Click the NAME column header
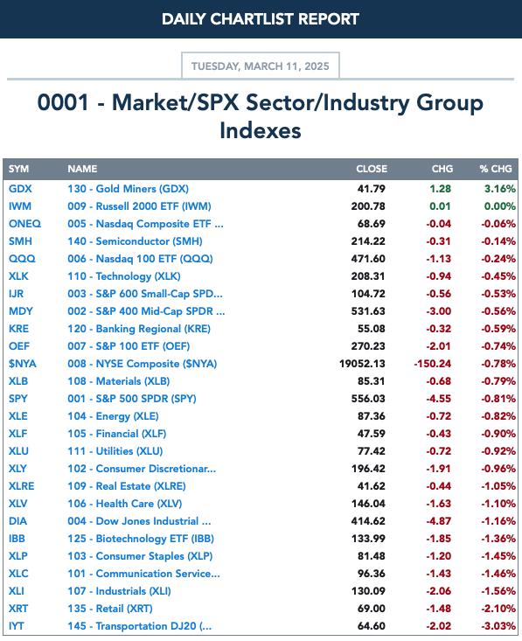Screen dimensions: 522x641 pyautogui.click(x=82, y=169)
